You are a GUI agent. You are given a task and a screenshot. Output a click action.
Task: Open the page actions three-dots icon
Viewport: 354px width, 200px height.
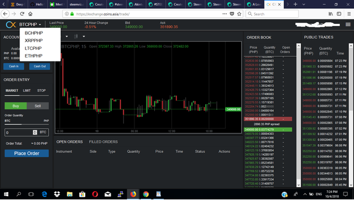point(225,14)
